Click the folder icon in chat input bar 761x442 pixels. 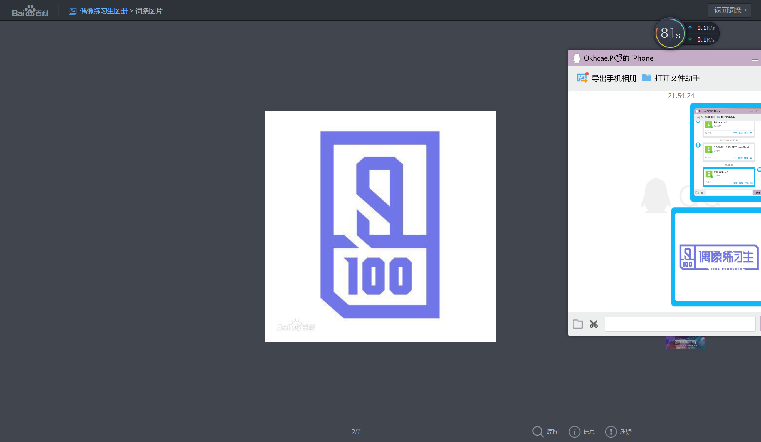pos(578,324)
